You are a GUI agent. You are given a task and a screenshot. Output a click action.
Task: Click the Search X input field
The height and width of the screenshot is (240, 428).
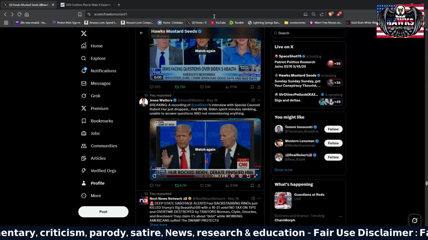(308, 33)
